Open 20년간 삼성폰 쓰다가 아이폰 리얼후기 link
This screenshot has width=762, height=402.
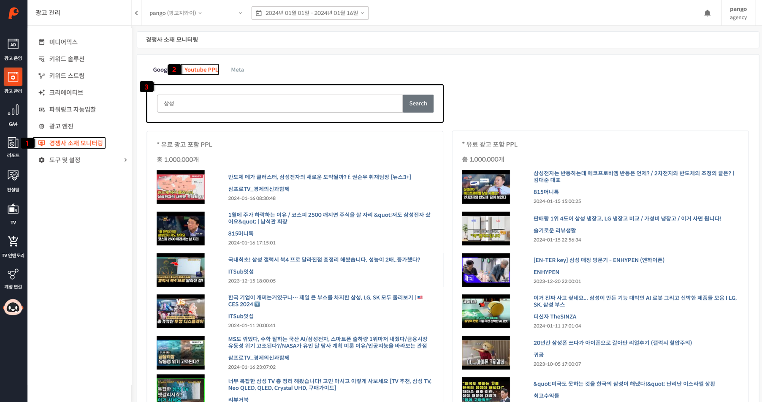[x=613, y=343]
